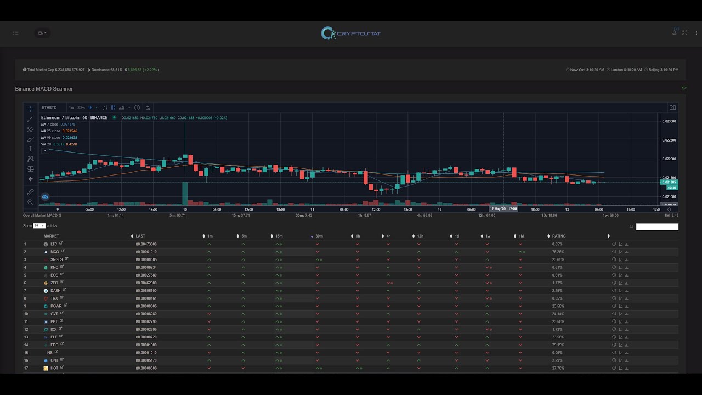Open chart settings gear near time axis
The image size is (702, 395).
pos(669,210)
